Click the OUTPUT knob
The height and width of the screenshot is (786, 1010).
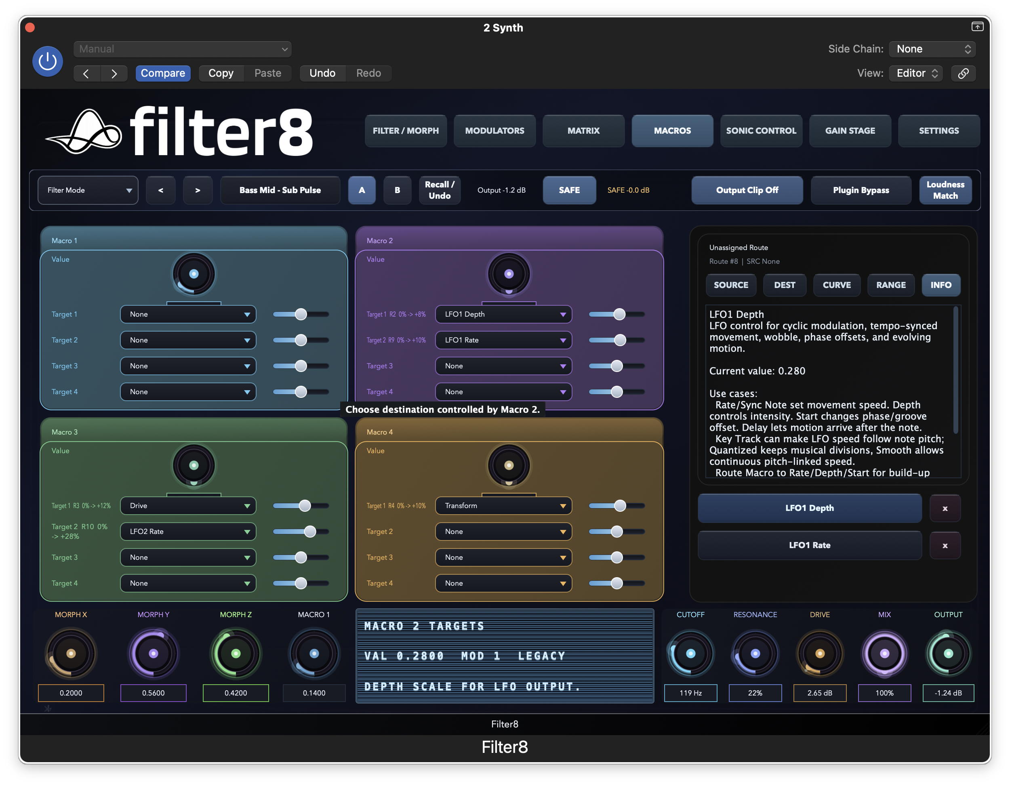pyautogui.click(x=948, y=653)
